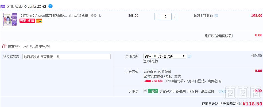This screenshot has width=263, height=107.
Task: Click the 送1件礼物 text under discount
Action: coord(151,61)
